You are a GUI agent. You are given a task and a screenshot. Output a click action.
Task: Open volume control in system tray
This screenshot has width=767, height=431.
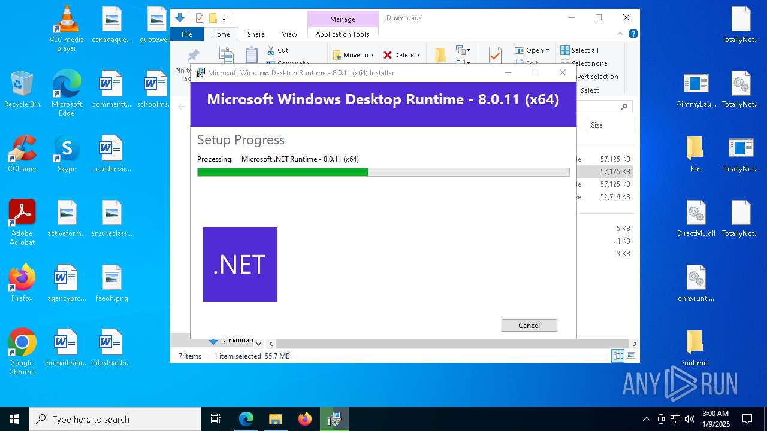tap(690, 419)
